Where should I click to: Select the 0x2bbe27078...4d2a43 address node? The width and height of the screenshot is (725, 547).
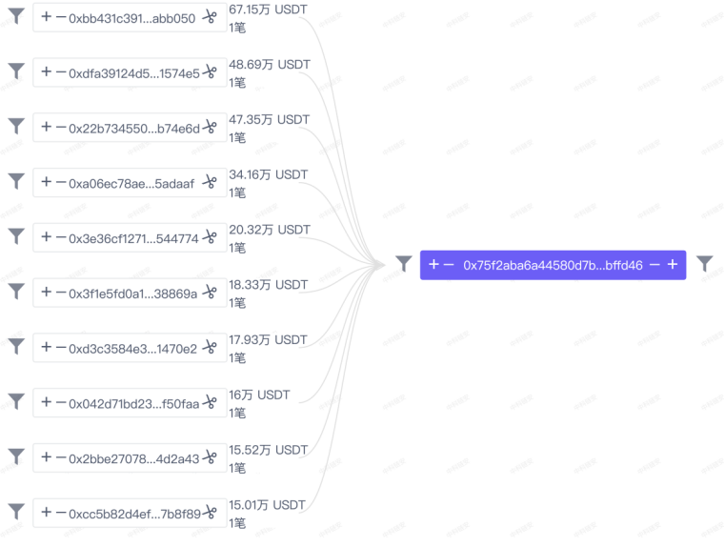(x=130, y=457)
